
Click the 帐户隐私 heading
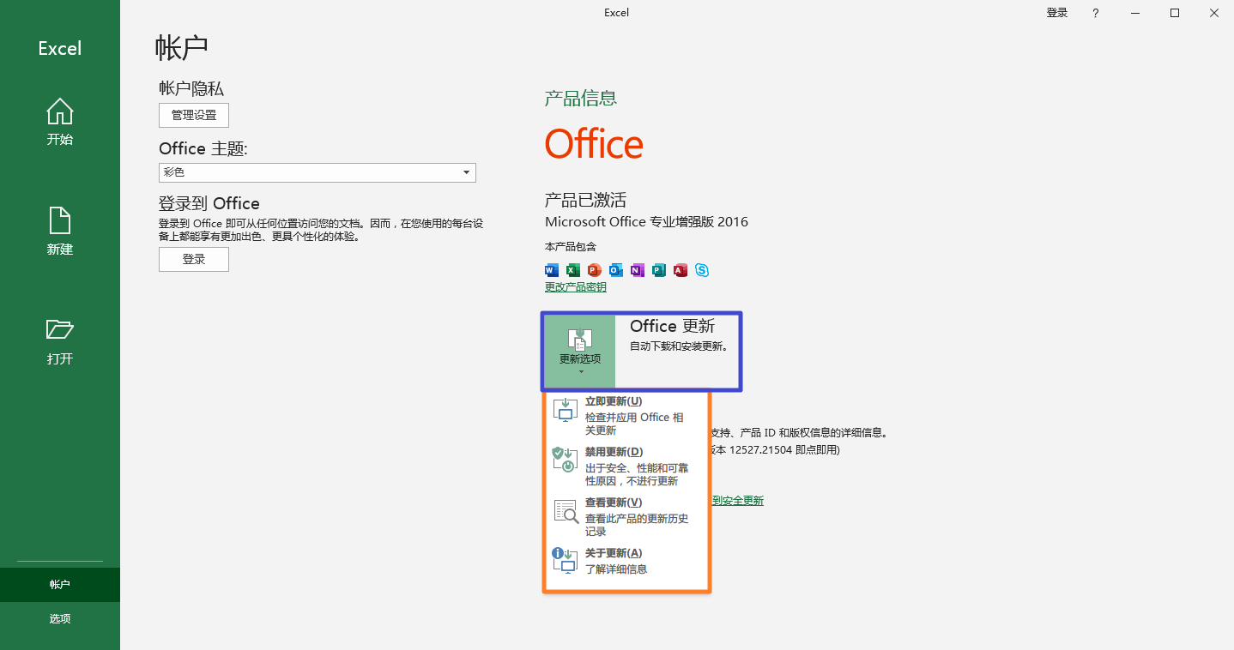[x=191, y=88]
